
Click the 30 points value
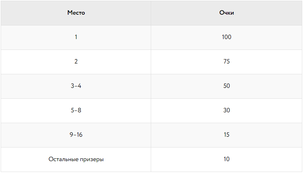point(226,110)
